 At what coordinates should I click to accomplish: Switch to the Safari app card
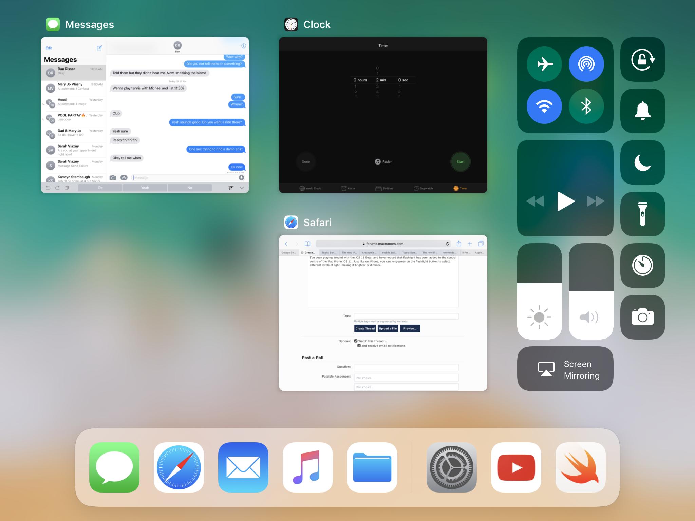click(383, 313)
